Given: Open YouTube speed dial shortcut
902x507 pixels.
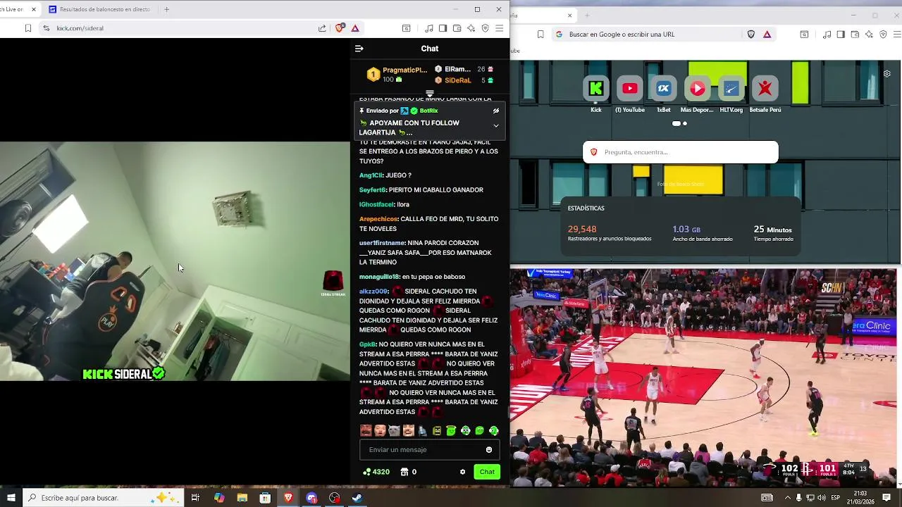Looking at the screenshot, I should click(630, 89).
